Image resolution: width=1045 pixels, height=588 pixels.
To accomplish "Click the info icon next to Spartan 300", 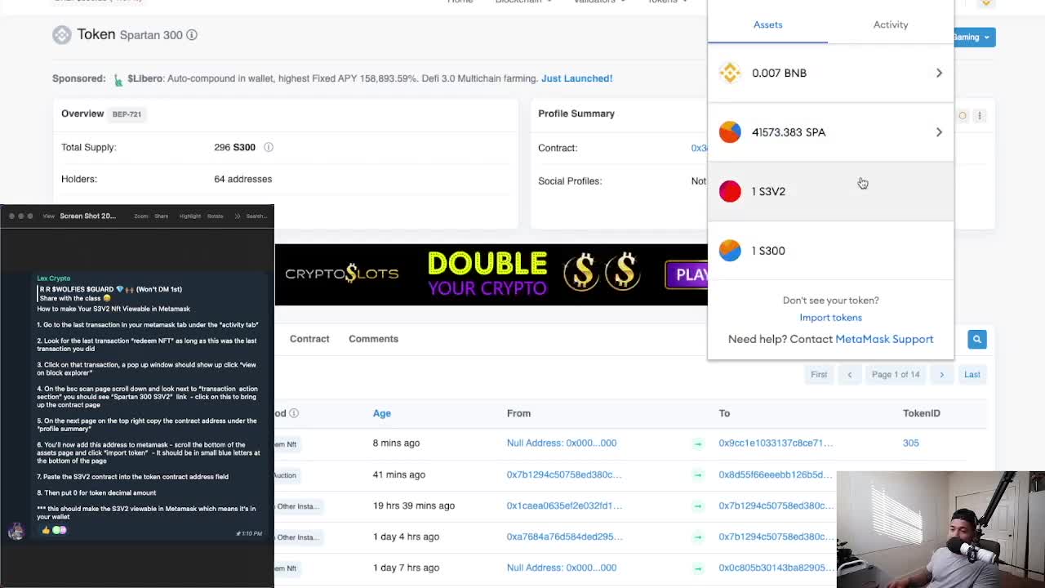I will coord(192,35).
